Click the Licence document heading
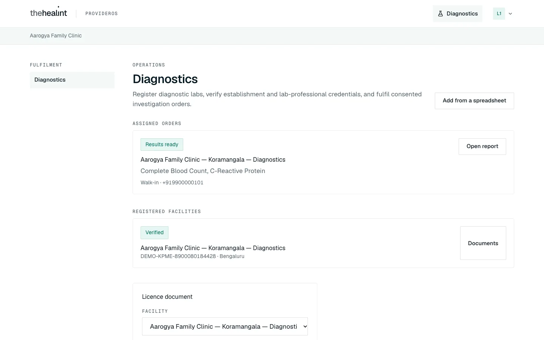This screenshot has width=544, height=340. [167, 297]
